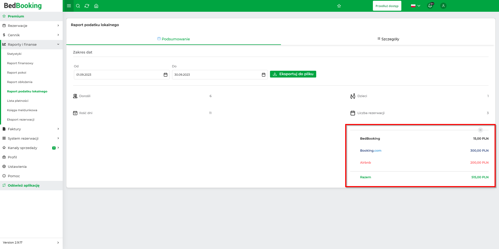
Task: Go to home via house icon
Action: pos(96,6)
